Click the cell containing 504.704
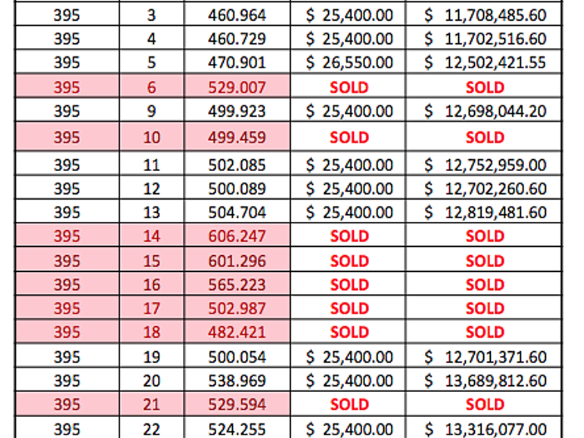Viewport: 584px width, 438px height. 236,212
